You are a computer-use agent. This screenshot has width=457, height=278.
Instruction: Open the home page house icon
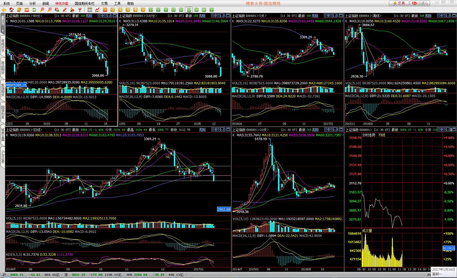tap(11, 10)
